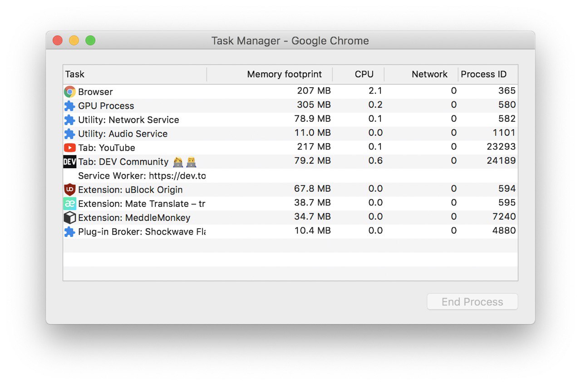This screenshot has height=385, width=581.
Task: Click process ID 23293
Action: click(x=501, y=147)
